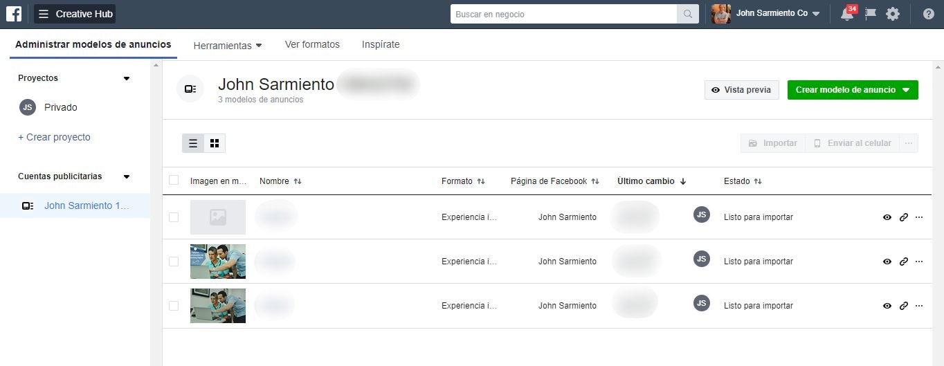Image resolution: width=944 pixels, height=366 pixels.
Task: Check the third mockup row checkbox
Action: [174, 306]
